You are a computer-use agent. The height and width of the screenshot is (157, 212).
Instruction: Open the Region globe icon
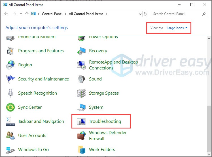[x=10, y=65]
